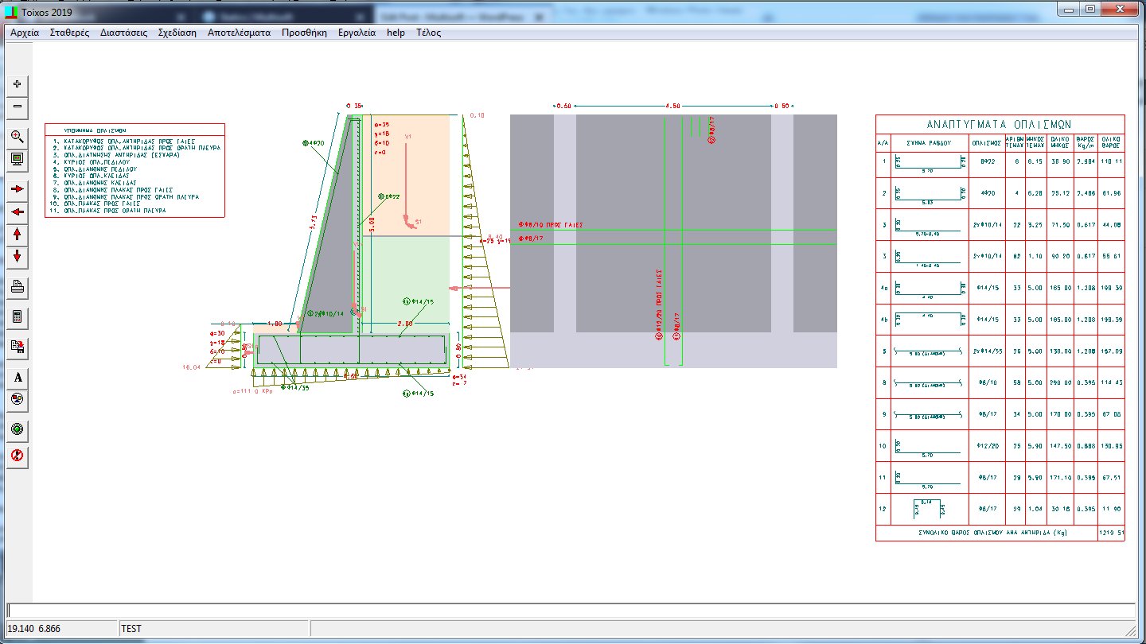This screenshot has height=644, width=1146.
Task: Open the calculator tool icon
Action: (x=18, y=317)
